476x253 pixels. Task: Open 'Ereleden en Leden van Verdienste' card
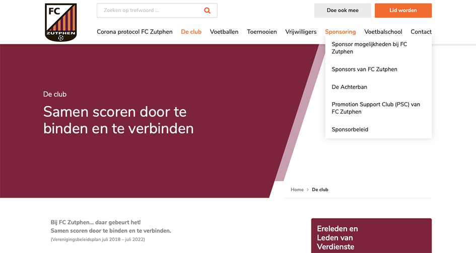(x=371, y=236)
